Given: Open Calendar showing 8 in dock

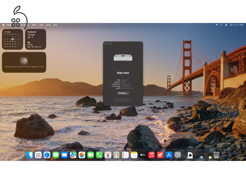Looking at the screenshot, I should pyautogui.click(x=108, y=155).
